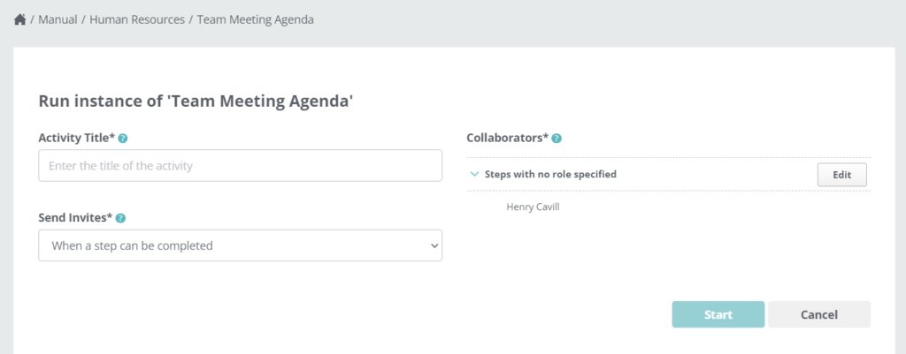The width and height of the screenshot is (906, 354).
Task: Open the Human Resources breadcrumb link
Action: [137, 19]
